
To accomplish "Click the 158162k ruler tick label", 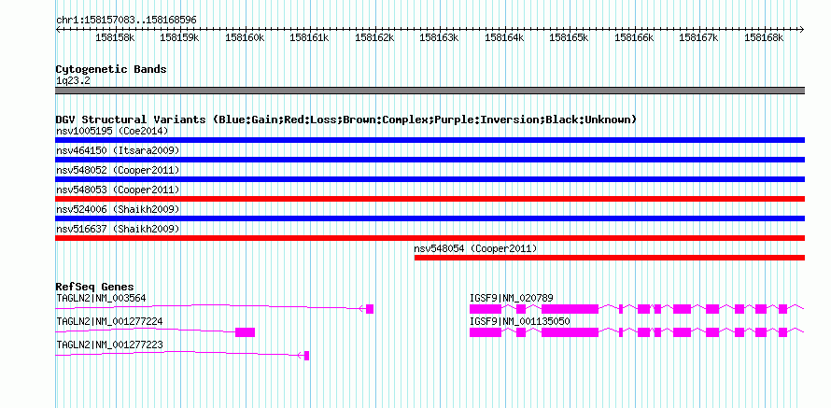I will point(374,37).
